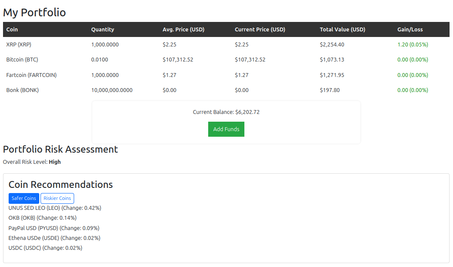The height and width of the screenshot is (267, 453).
Task: Switch to the Riskier Coins tab
Action: coord(57,198)
